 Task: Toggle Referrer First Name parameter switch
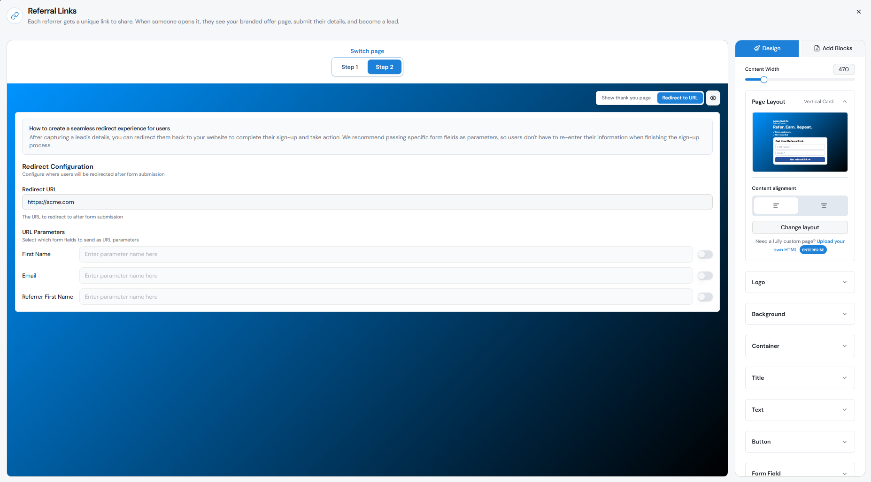pos(705,297)
